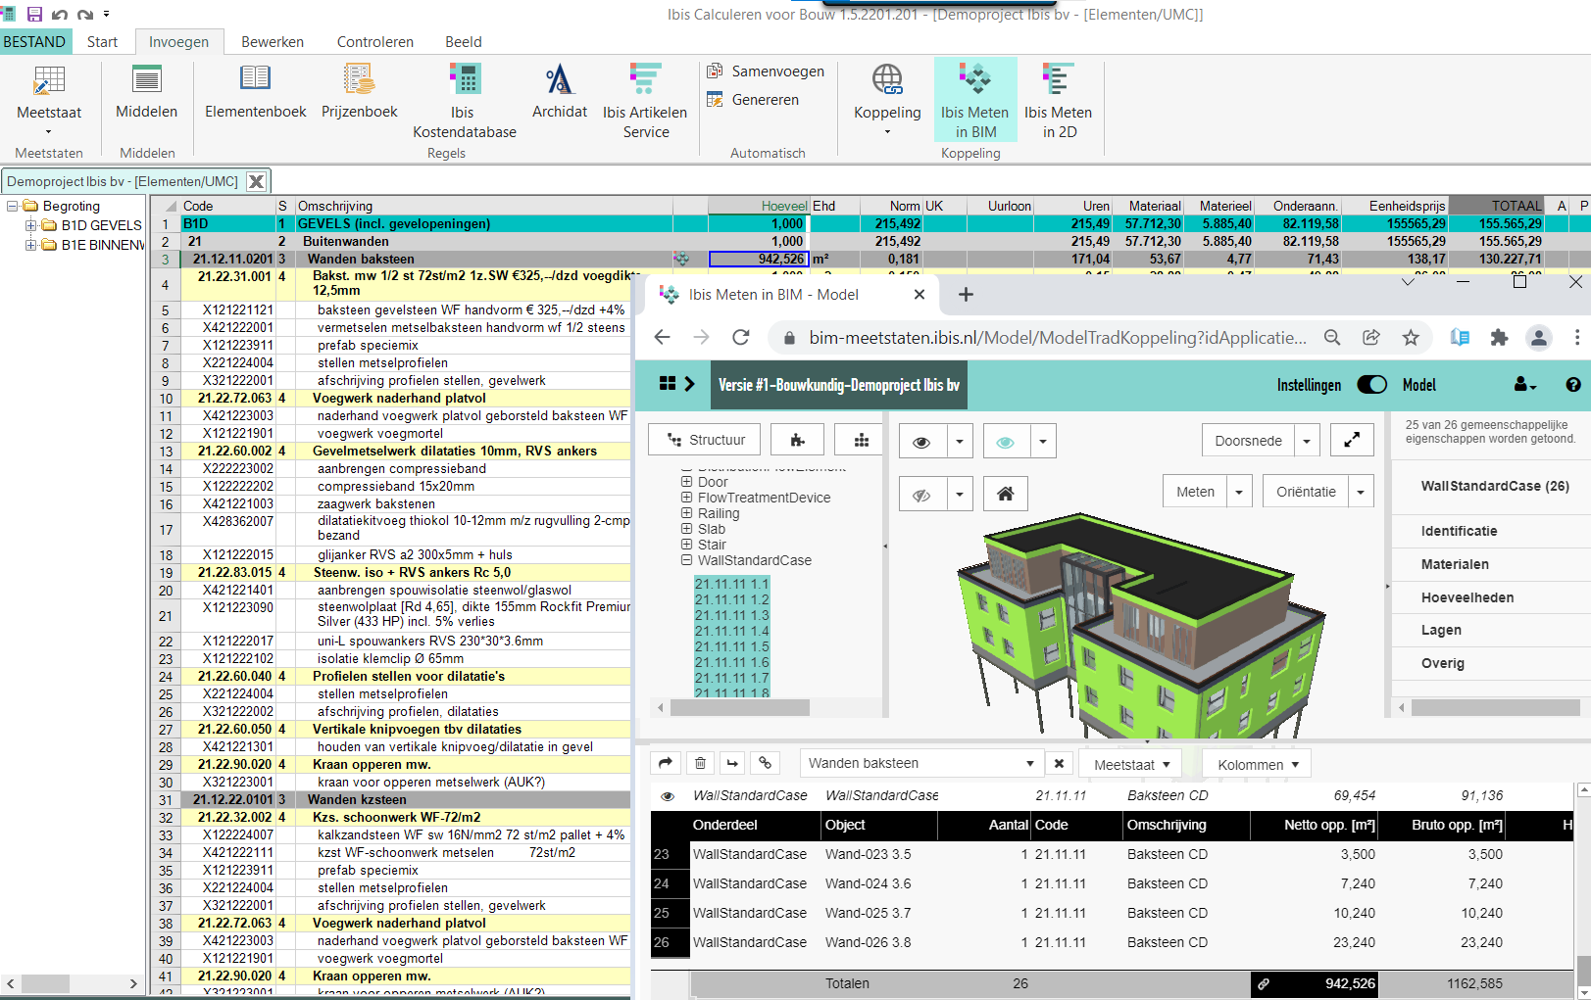Reset 3D view with home icon

[x=1005, y=494]
